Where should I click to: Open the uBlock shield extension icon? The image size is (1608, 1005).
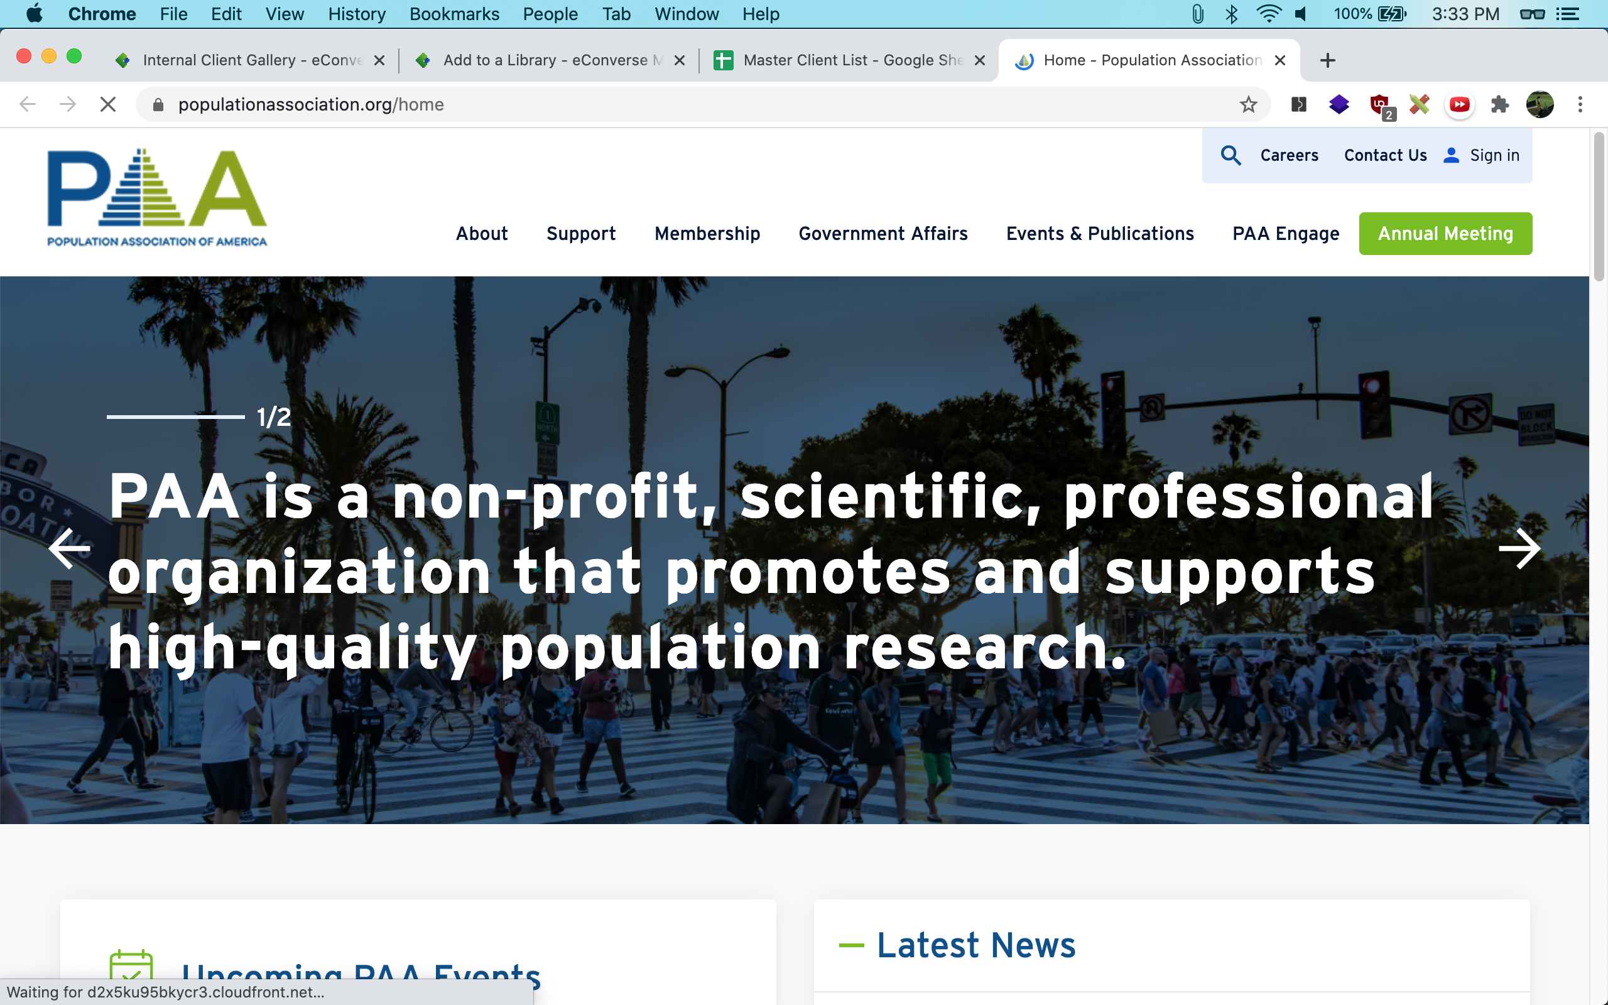coord(1381,104)
